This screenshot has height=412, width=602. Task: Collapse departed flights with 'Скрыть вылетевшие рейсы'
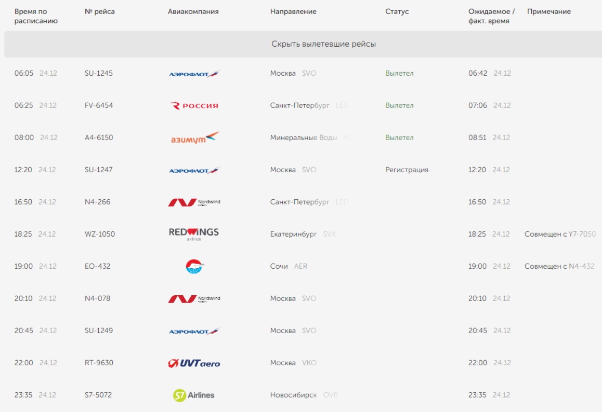coord(323,44)
